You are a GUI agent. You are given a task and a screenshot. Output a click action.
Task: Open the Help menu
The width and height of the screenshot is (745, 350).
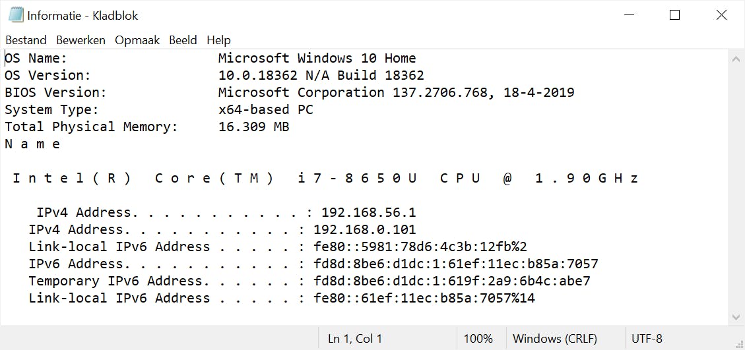(218, 40)
